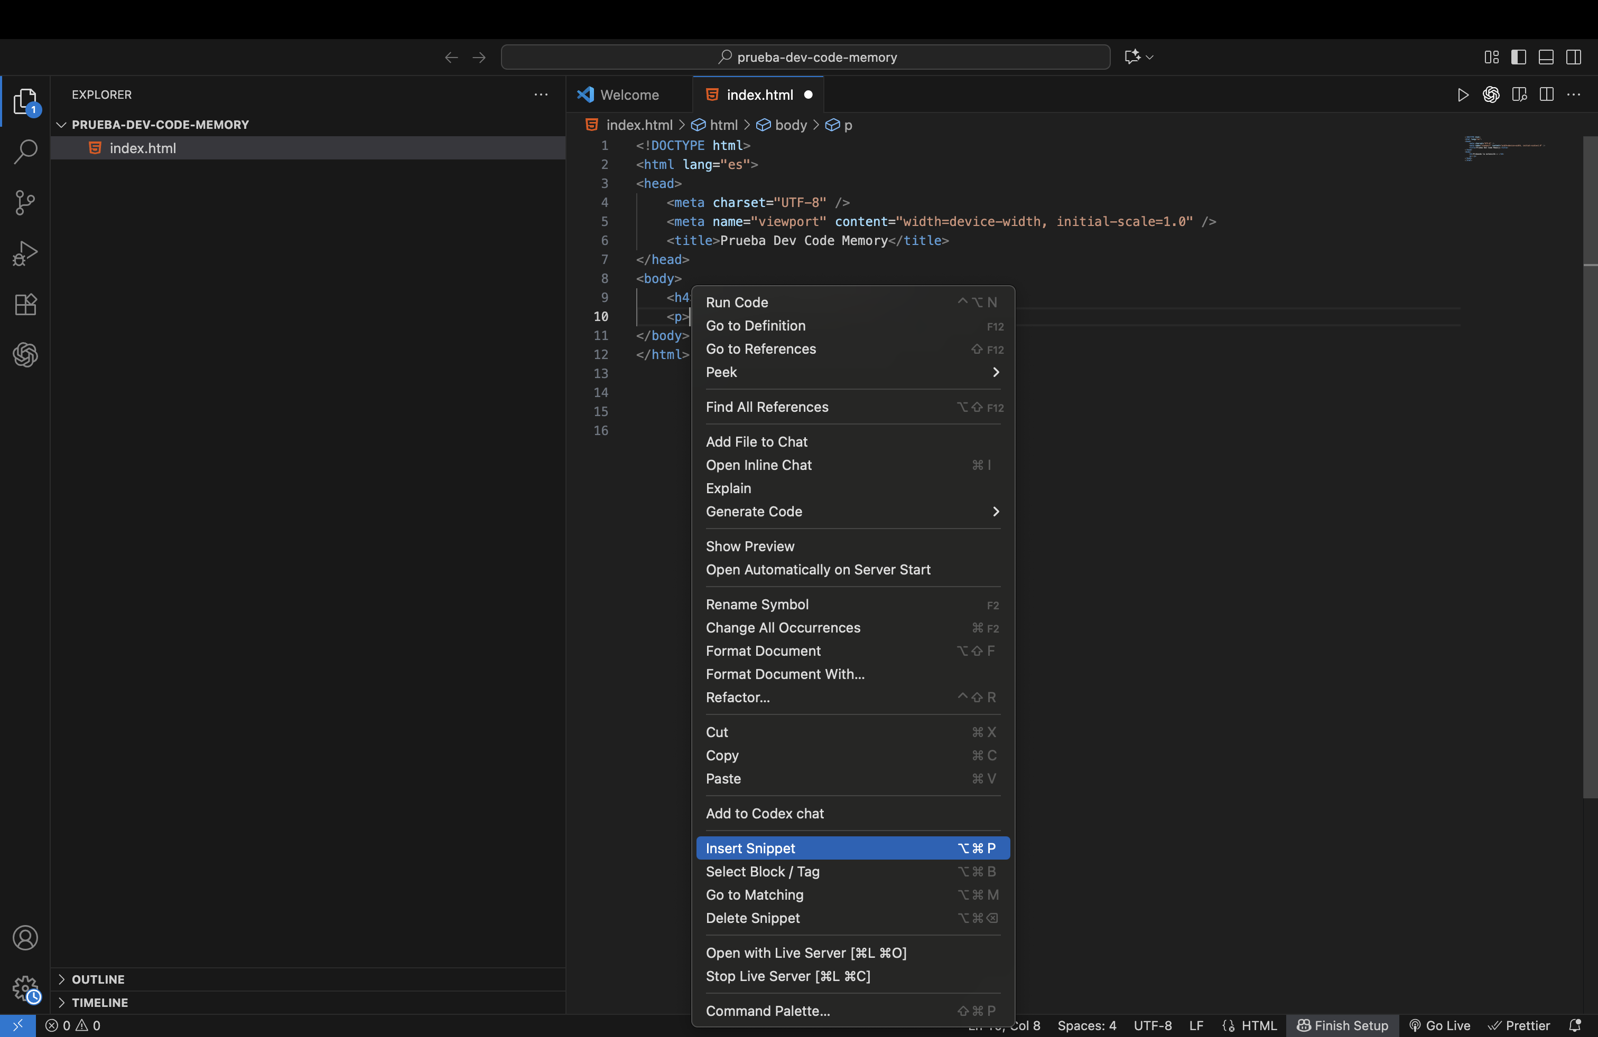Viewport: 1598px width, 1037px height.
Task: Click the Customize Layout icon
Action: pos(1491,58)
